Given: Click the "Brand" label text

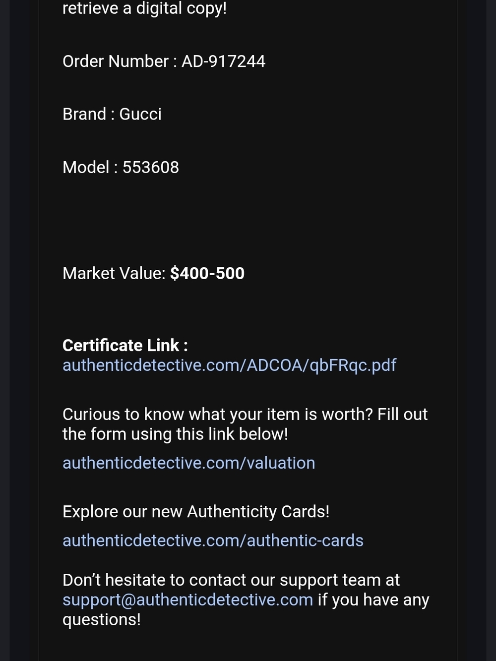Looking at the screenshot, I should [x=84, y=115].
